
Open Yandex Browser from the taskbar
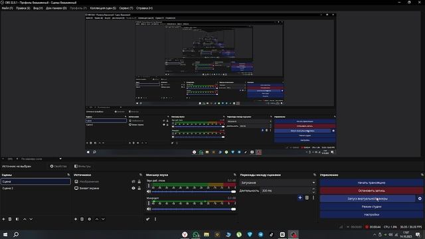tap(185, 234)
